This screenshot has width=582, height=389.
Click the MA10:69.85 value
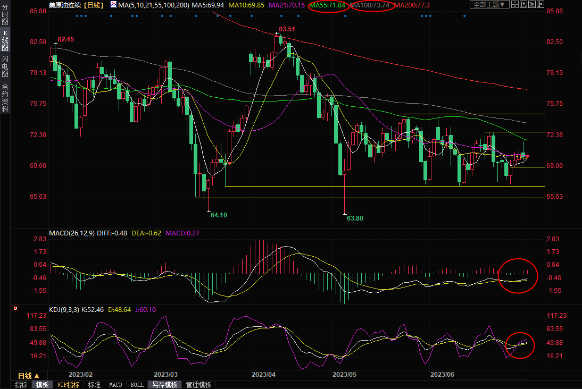(x=246, y=5)
